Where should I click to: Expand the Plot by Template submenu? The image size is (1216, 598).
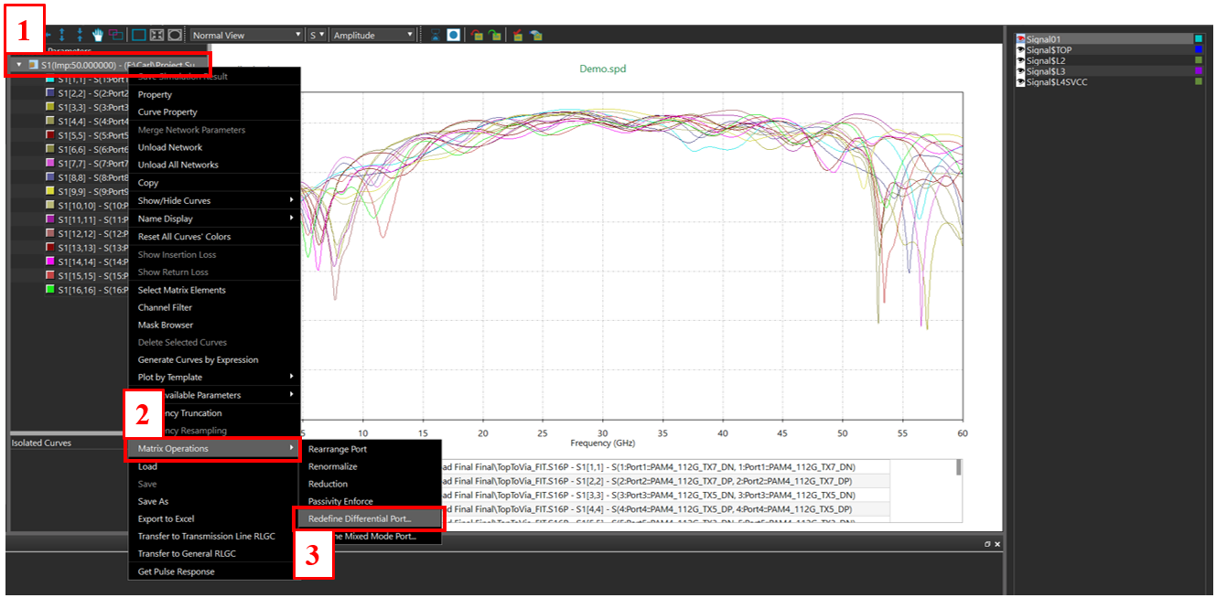pos(214,377)
